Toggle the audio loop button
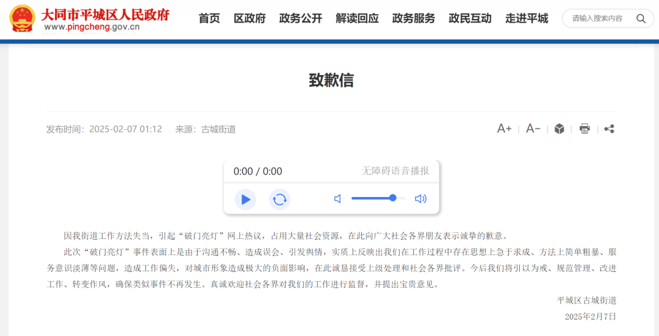This screenshot has height=336, width=659. click(x=279, y=199)
